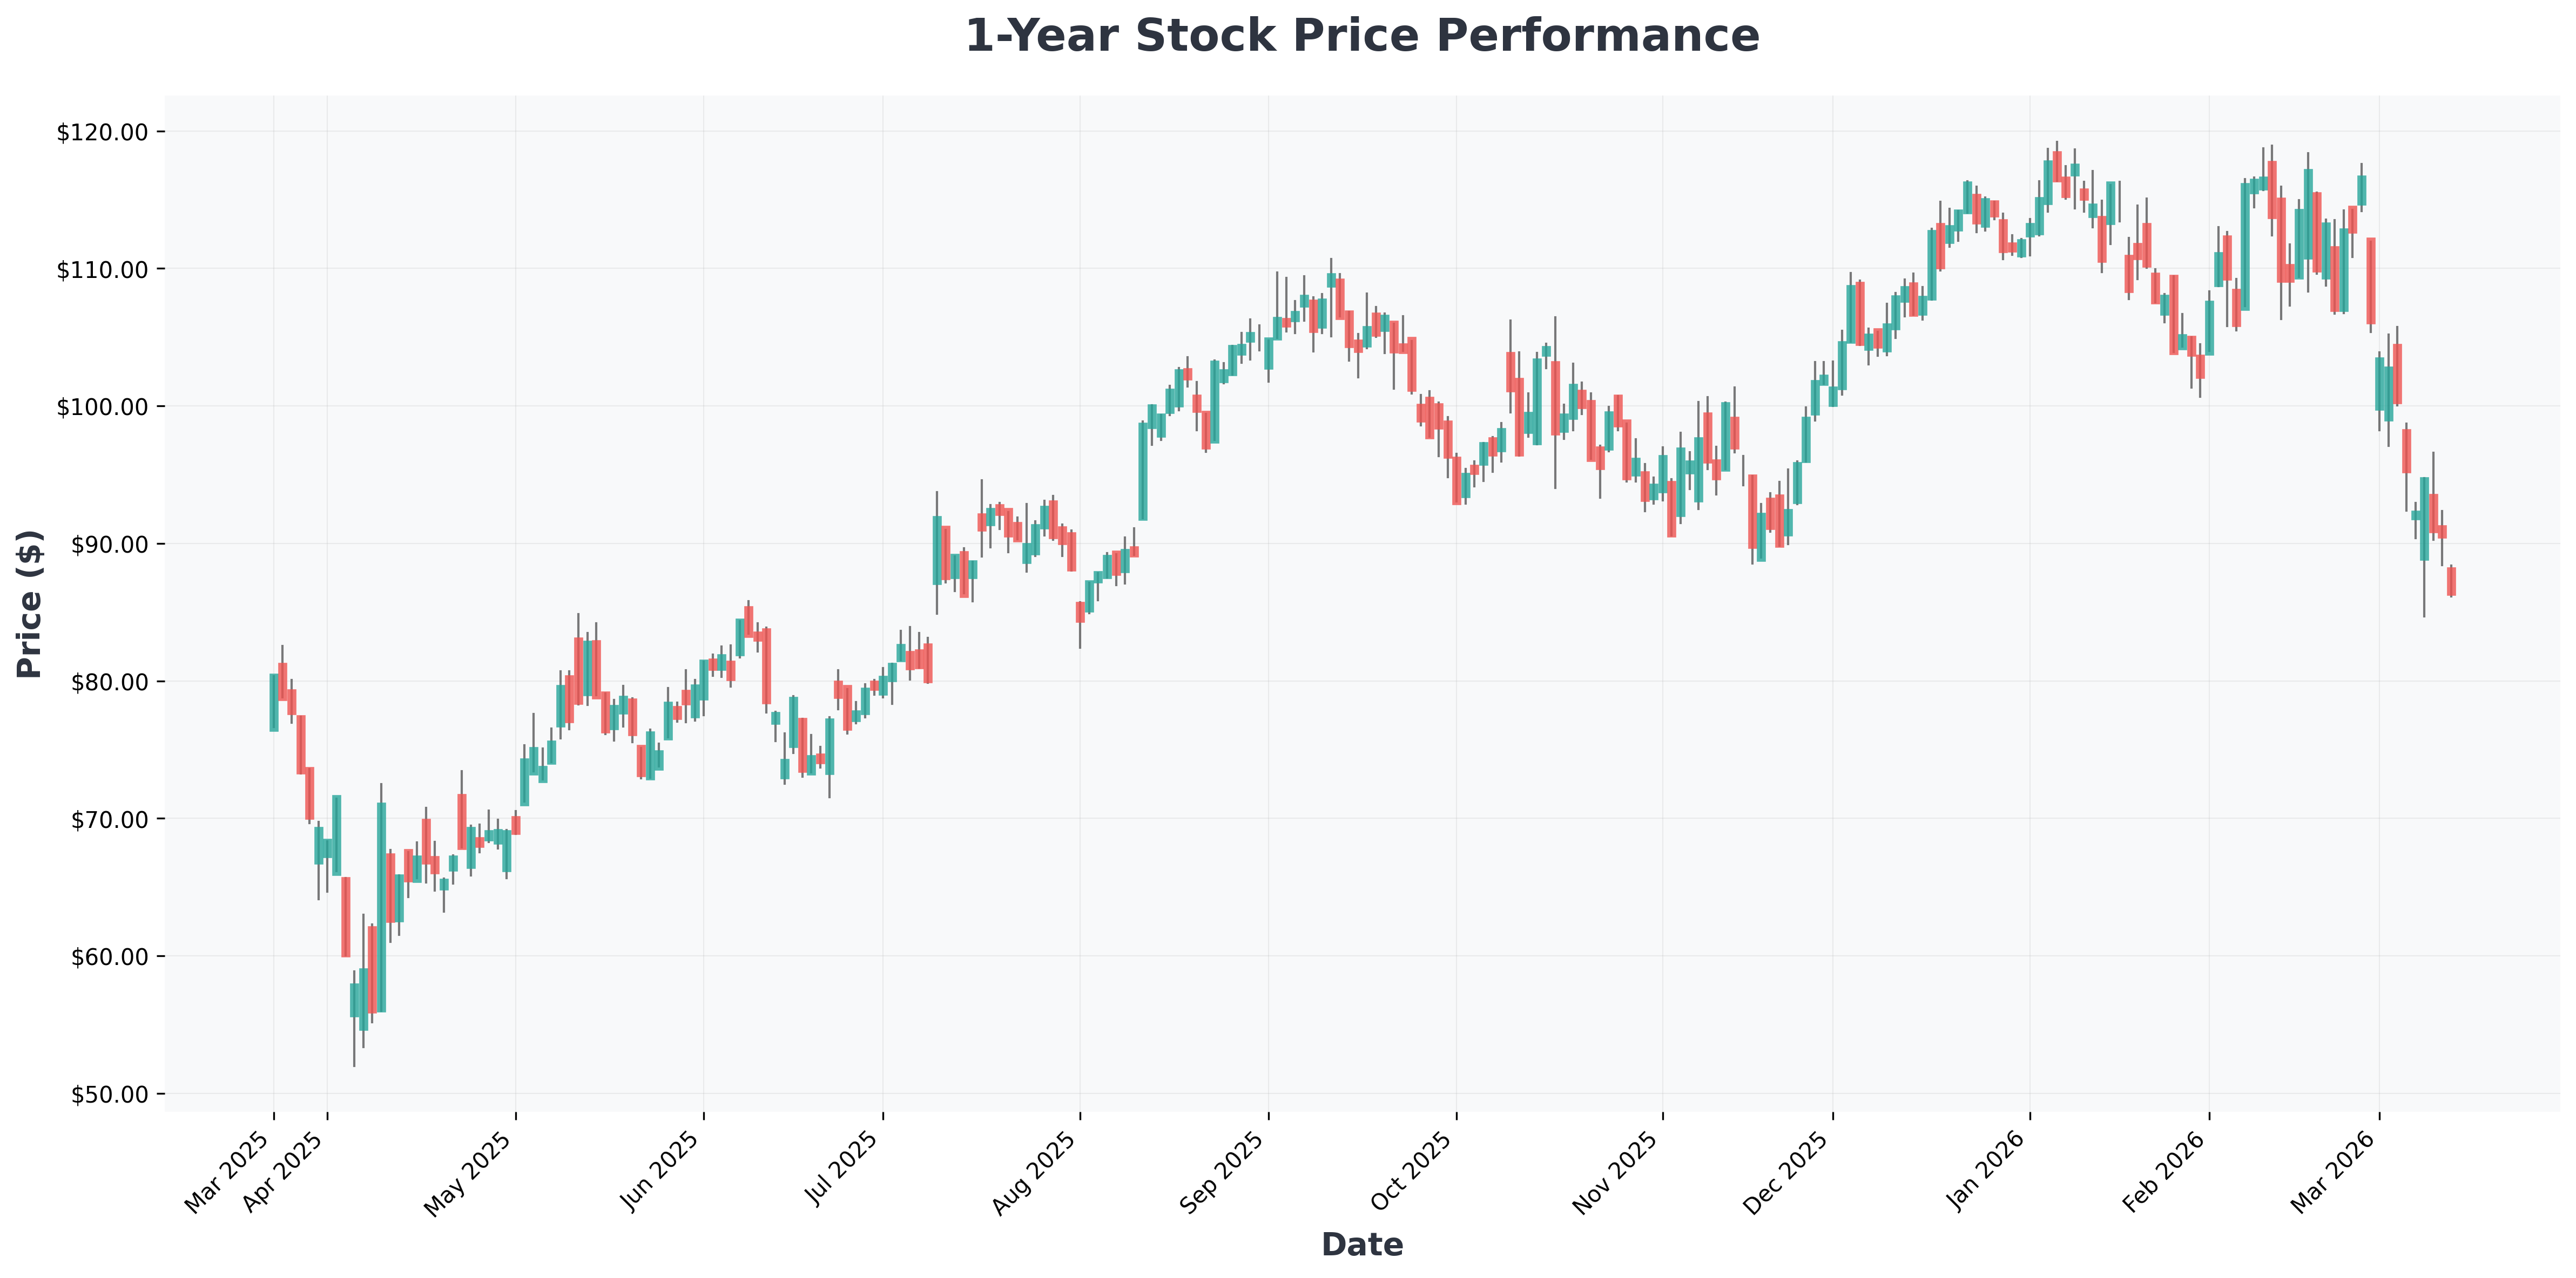Click the Sep 2025 date label
The height and width of the screenshot is (1278, 2576).
click(1224, 1173)
